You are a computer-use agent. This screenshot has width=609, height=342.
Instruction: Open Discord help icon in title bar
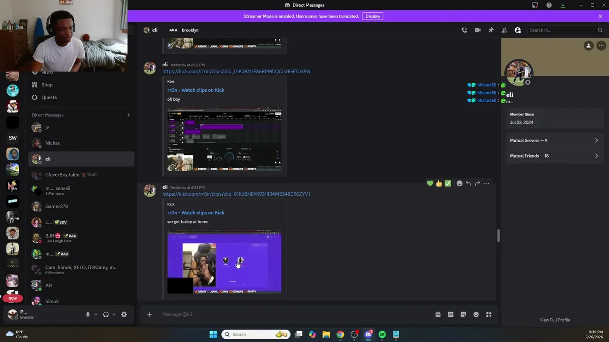tap(549, 5)
